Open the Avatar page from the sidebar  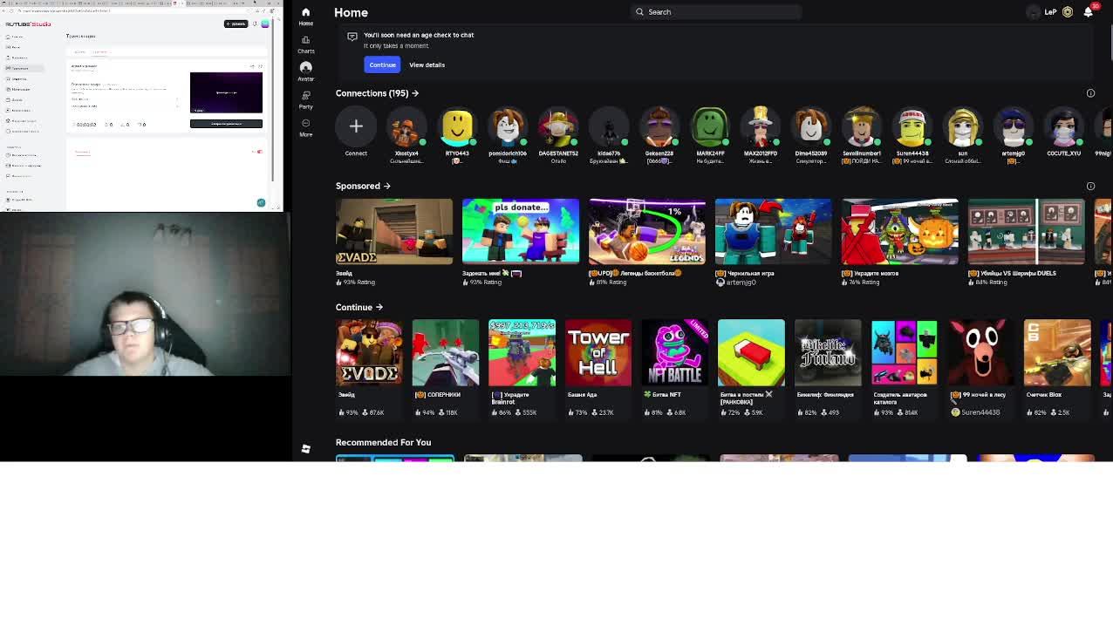(x=305, y=71)
